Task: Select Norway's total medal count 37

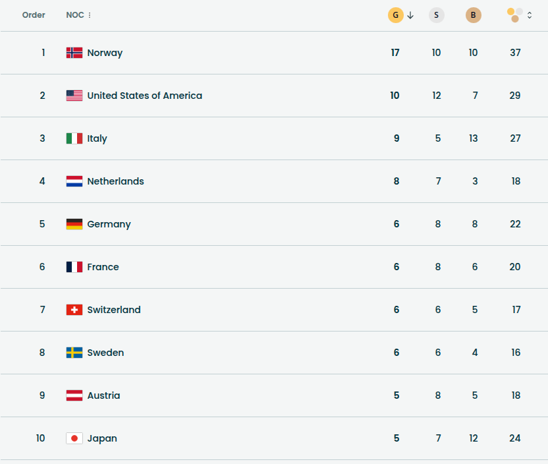Action: click(515, 53)
